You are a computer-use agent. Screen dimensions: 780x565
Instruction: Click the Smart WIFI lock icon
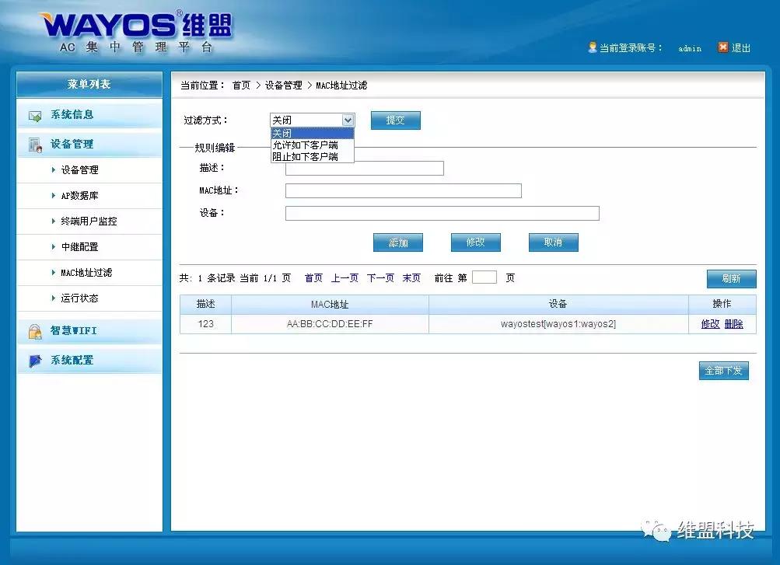pyautogui.click(x=35, y=332)
